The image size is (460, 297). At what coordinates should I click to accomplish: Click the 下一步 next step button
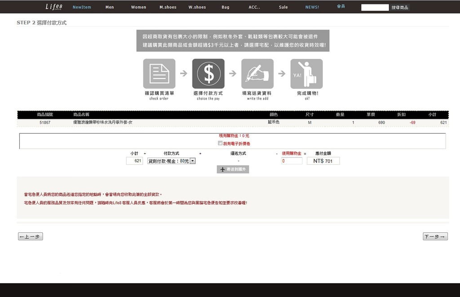coord(435,236)
